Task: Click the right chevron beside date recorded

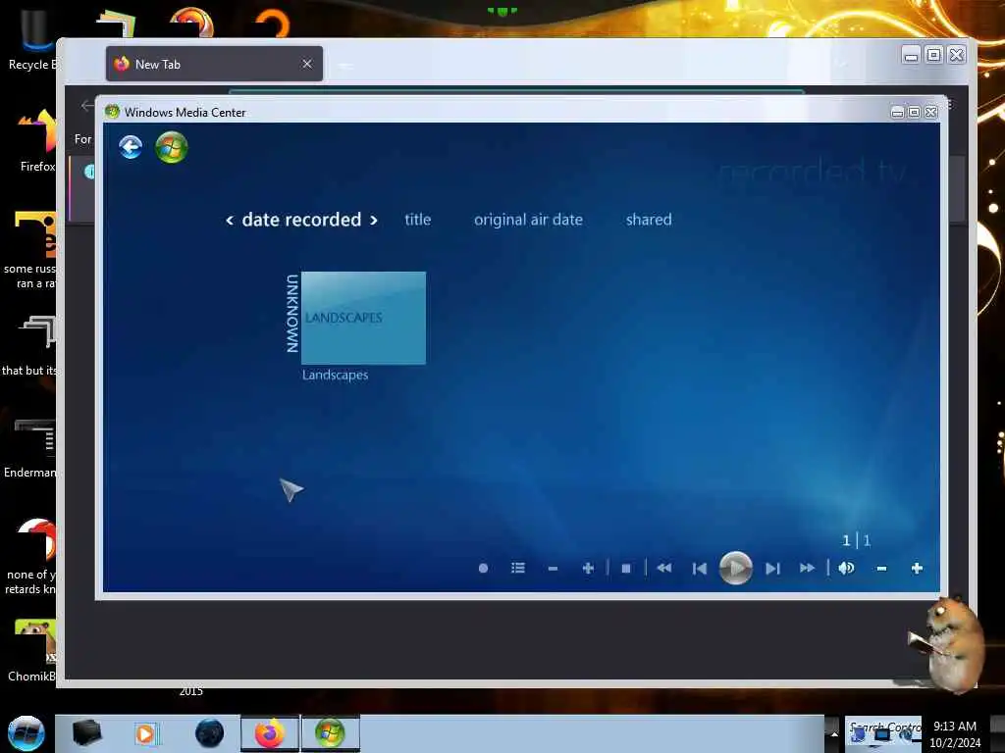Action: coord(374,221)
